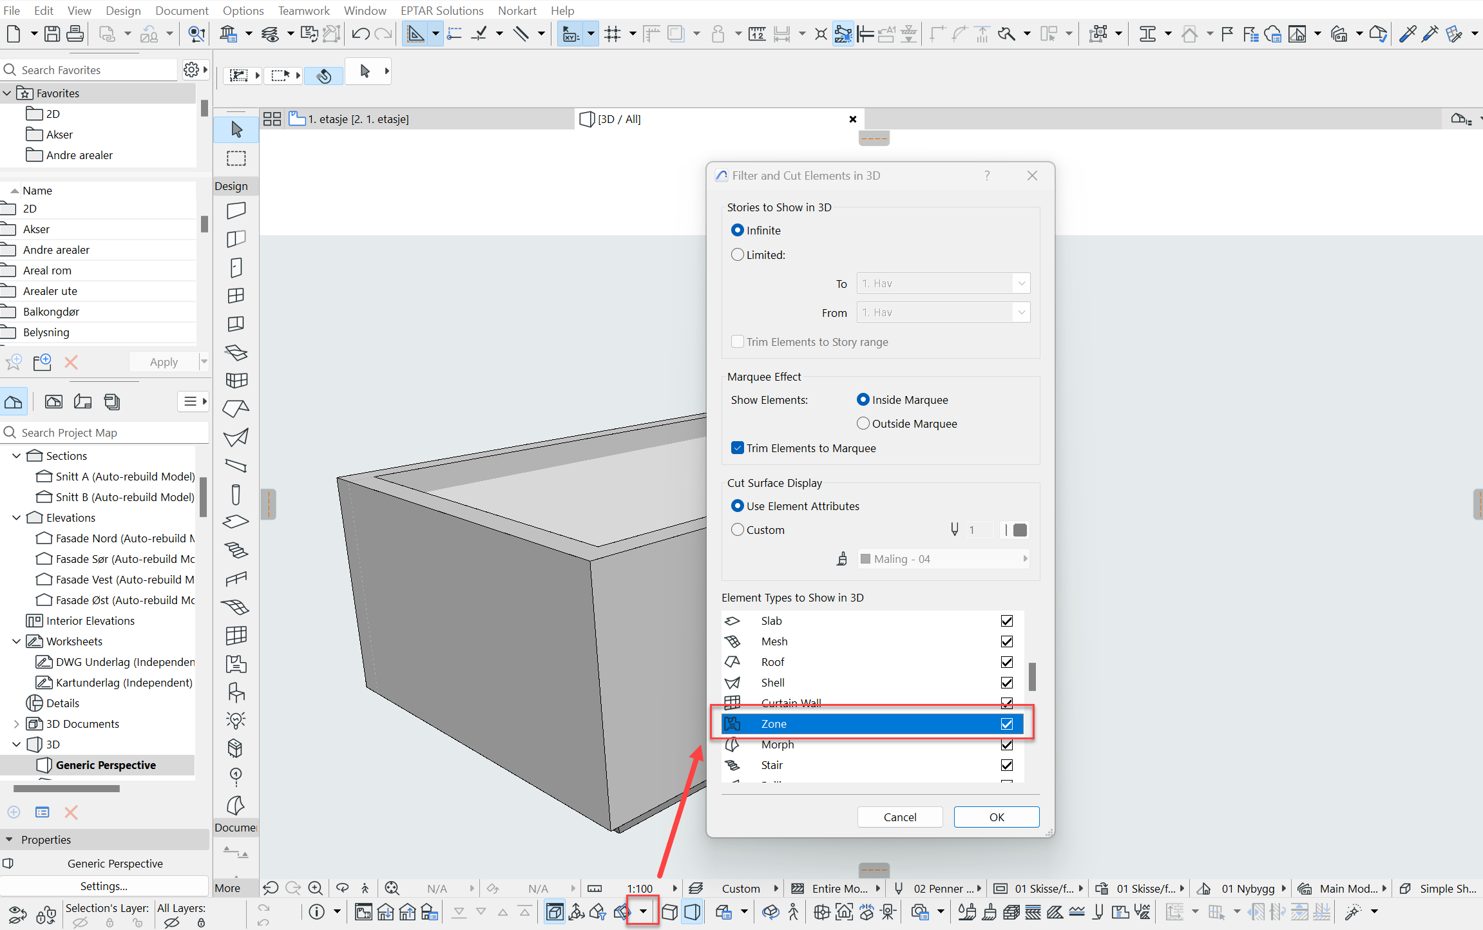1483x930 pixels.
Task: Select Outside Marquee radio option
Action: [863, 423]
